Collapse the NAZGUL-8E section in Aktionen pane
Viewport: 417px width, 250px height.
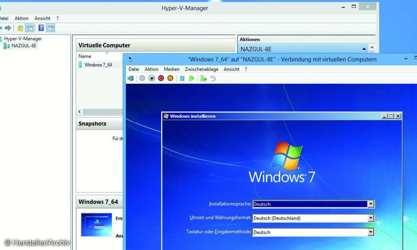tap(364, 49)
